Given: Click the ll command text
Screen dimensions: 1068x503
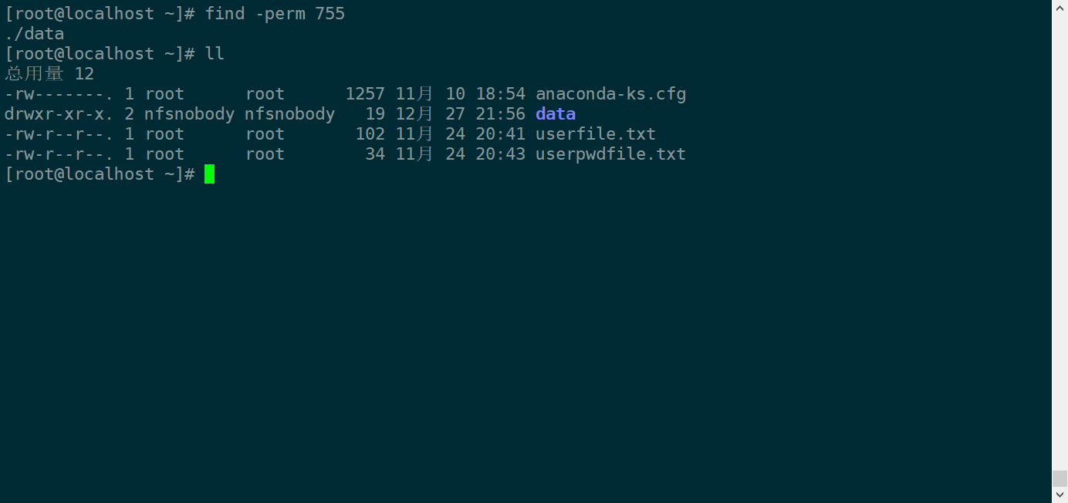Looking at the screenshot, I should pyautogui.click(x=215, y=54).
